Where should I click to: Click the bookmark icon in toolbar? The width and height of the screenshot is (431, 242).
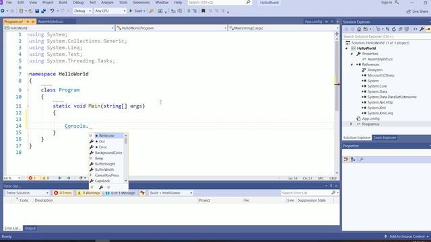(x=203, y=11)
